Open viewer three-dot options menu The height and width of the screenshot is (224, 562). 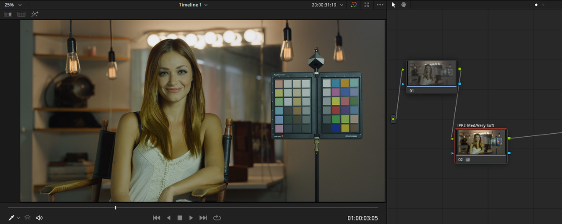pyautogui.click(x=380, y=4)
